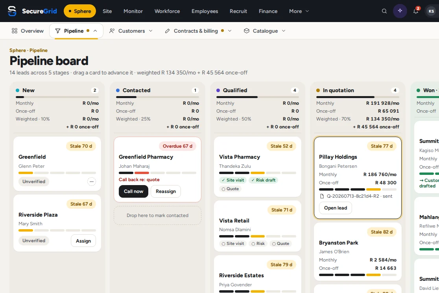439x293 pixels.
Task: Open the Bryanston Park lead card
Action: (358, 252)
